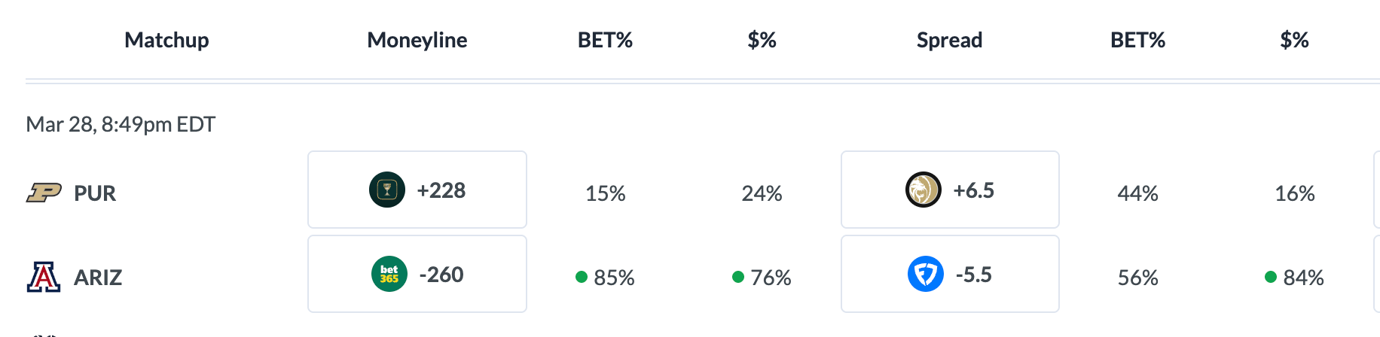This screenshot has width=1380, height=337.
Task: Click Purdue's 15% moneyline bet percentage
Action: coord(606,193)
